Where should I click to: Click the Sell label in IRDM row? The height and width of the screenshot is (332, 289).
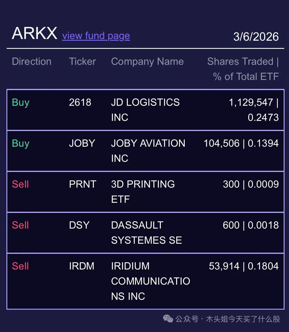point(20,266)
